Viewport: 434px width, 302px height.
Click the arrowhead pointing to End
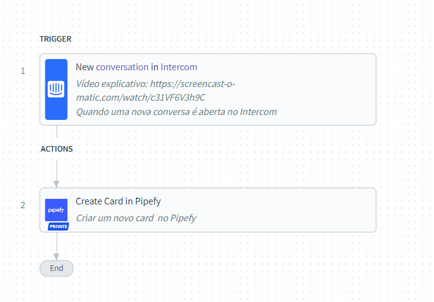coord(57,257)
